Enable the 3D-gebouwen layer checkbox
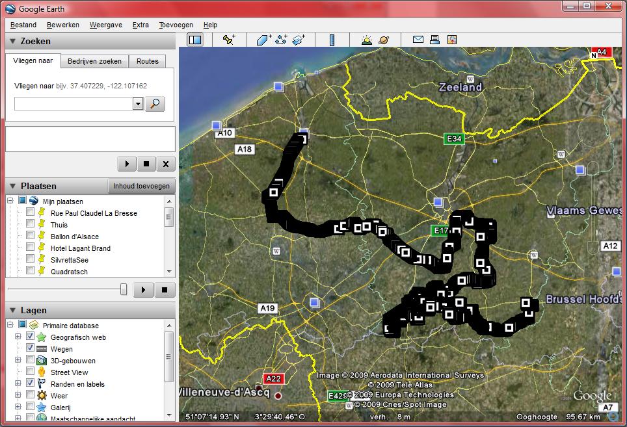627x427 pixels. click(x=30, y=359)
